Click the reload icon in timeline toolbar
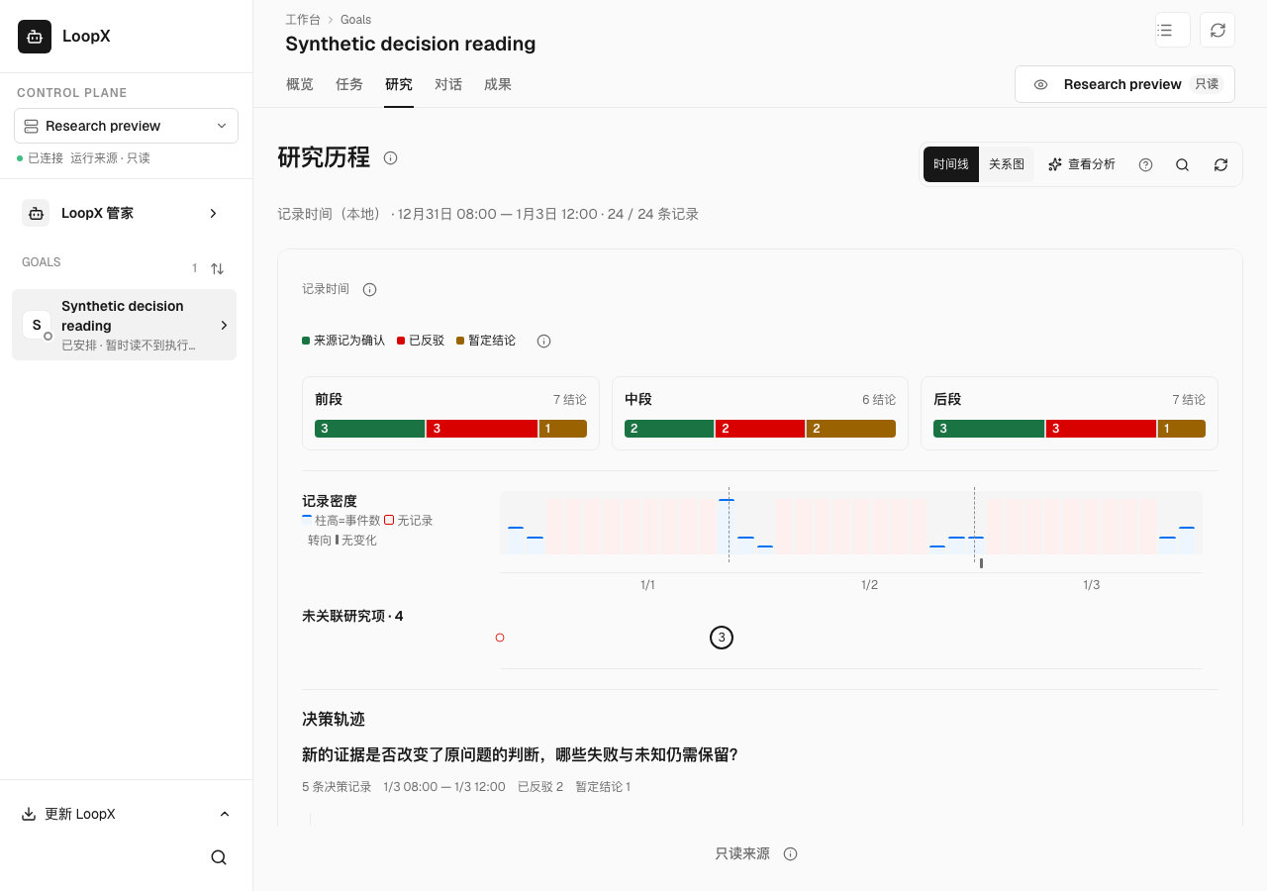This screenshot has width=1267, height=891. [x=1220, y=164]
